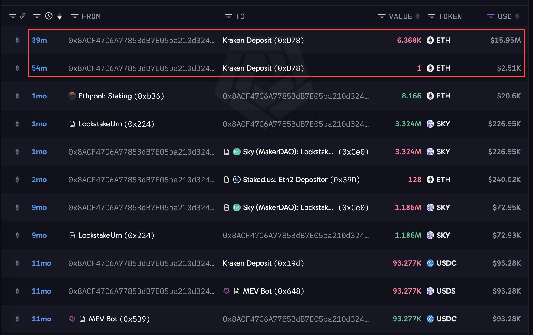Open the 54m transaction time link
The height and width of the screenshot is (335, 533).
[39, 68]
